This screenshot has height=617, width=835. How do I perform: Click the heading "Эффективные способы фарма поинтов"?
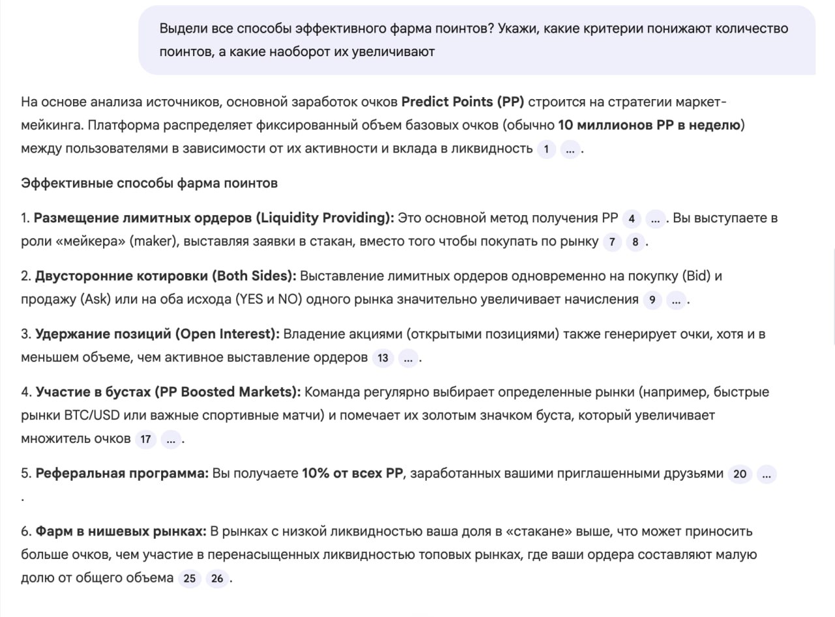[149, 183]
